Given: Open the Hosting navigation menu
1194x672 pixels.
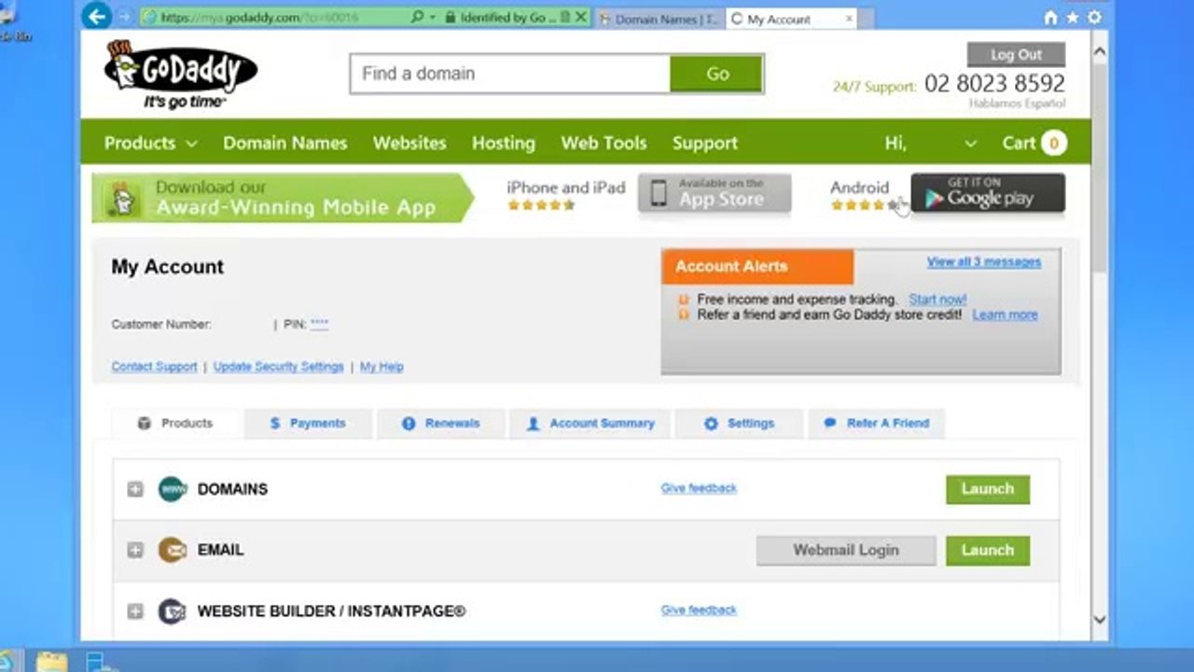Looking at the screenshot, I should (x=504, y=143).
